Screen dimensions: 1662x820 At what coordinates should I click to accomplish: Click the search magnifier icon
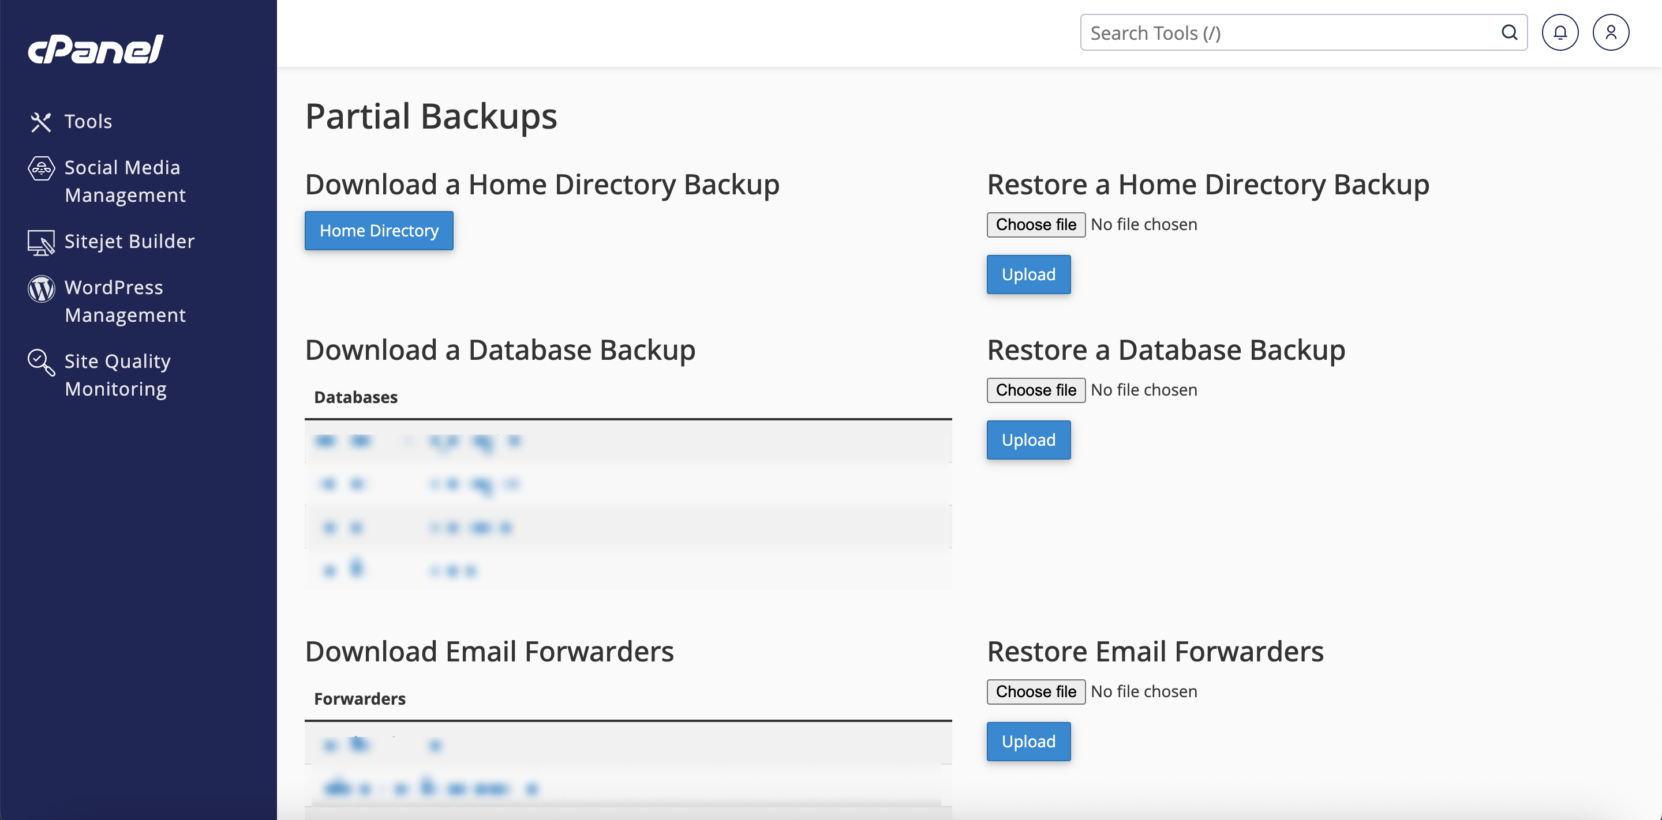tap(1509, 33)
